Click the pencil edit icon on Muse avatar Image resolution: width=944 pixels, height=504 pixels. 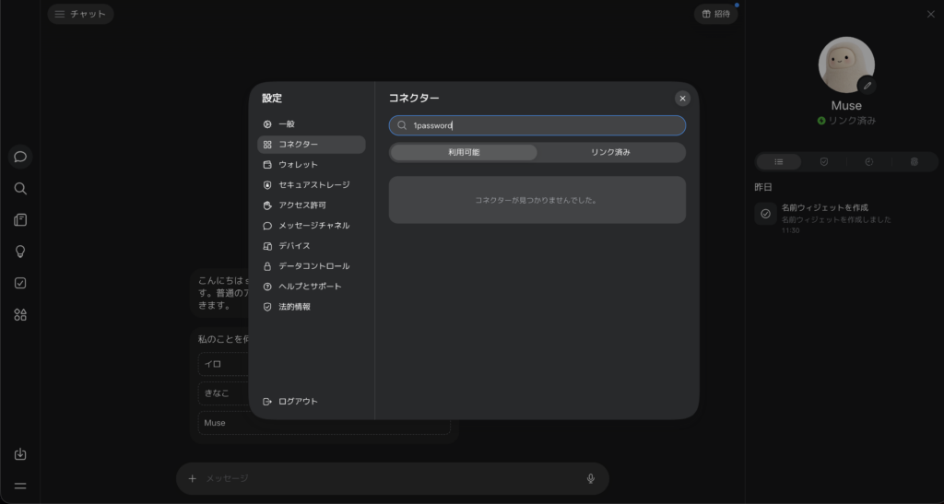[x=867, y=86]
